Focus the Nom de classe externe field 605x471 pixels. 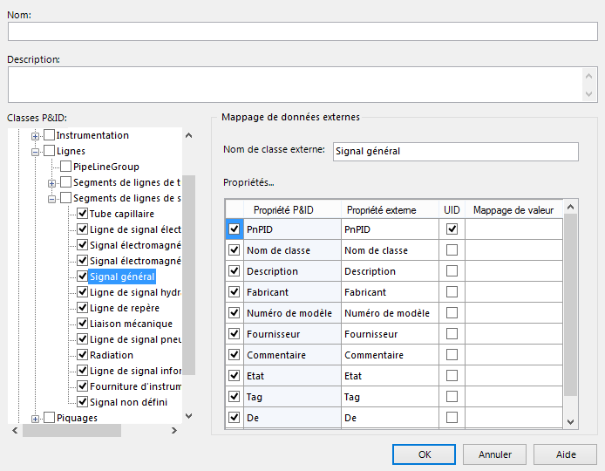point(455,151)
